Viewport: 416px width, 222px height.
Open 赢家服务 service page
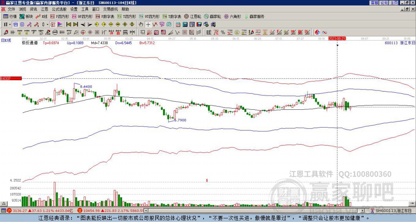pyautogui.click(x=254, y=16)
